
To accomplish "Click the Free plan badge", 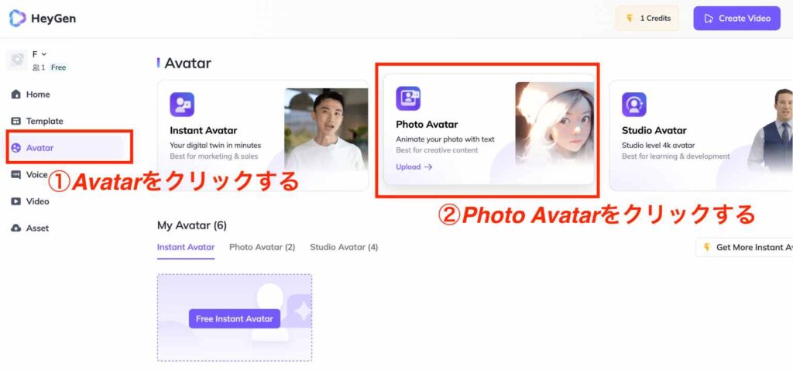I will pos(58,67).
